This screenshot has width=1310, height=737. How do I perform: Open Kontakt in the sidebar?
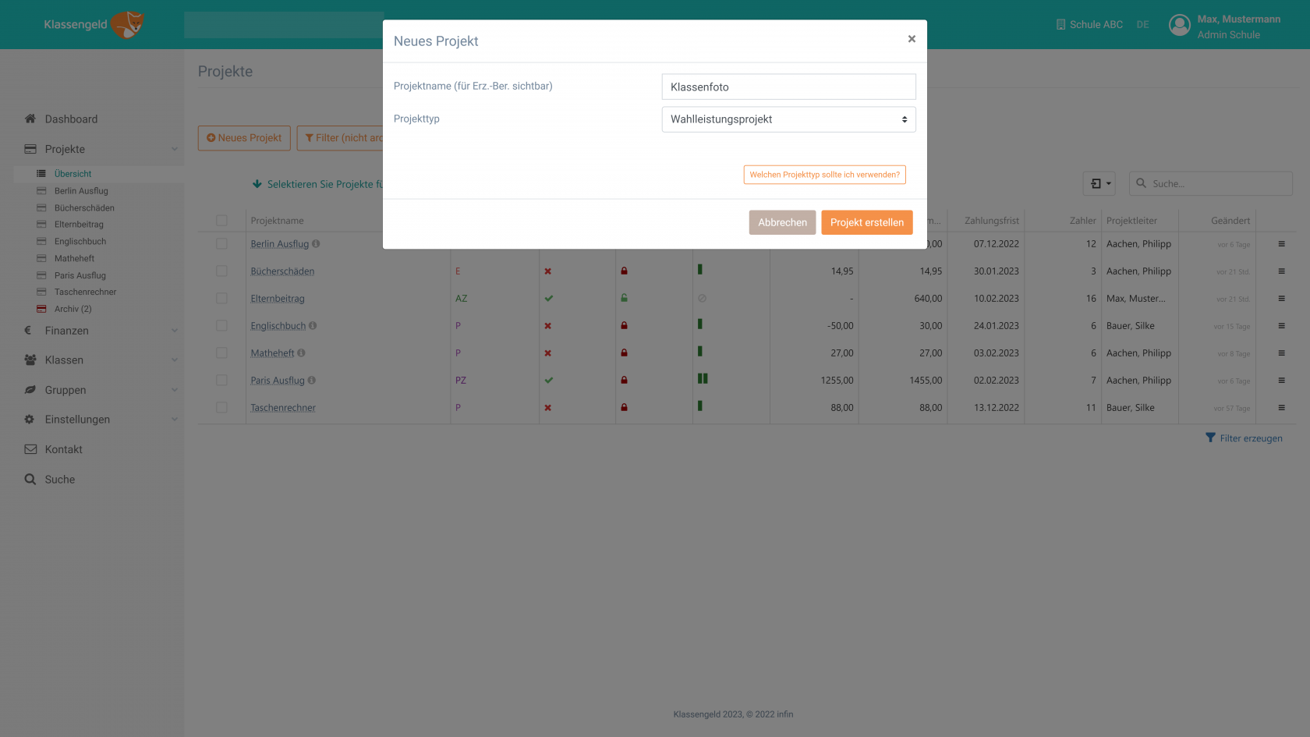click(63, 449)
